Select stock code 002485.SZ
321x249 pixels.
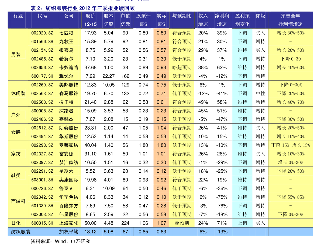point(42,59)
